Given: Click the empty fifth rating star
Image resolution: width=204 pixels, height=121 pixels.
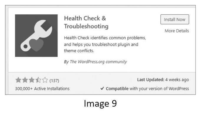Looking at the screenshot, I should pos(45,80).
